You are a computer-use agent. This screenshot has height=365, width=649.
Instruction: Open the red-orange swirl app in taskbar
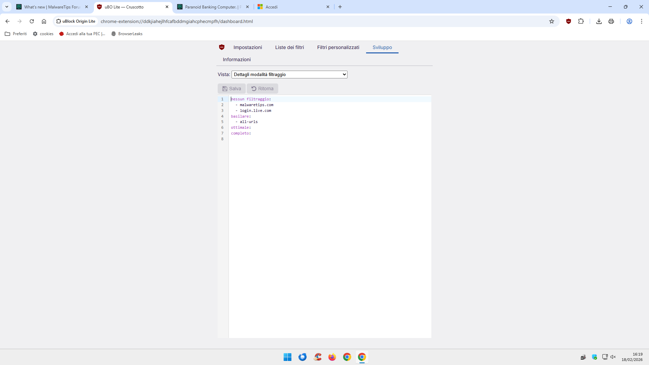317,357
